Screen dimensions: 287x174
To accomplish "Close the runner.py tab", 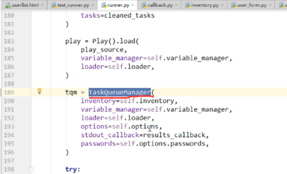I will [x=133, y=5].
